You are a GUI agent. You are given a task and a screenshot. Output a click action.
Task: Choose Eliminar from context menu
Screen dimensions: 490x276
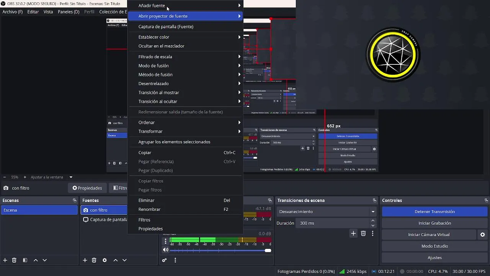[x=185, y=200]
